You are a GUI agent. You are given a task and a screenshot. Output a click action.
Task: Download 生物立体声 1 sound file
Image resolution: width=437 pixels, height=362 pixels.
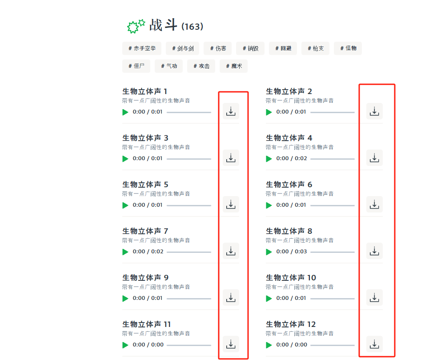tap(231, 111)
